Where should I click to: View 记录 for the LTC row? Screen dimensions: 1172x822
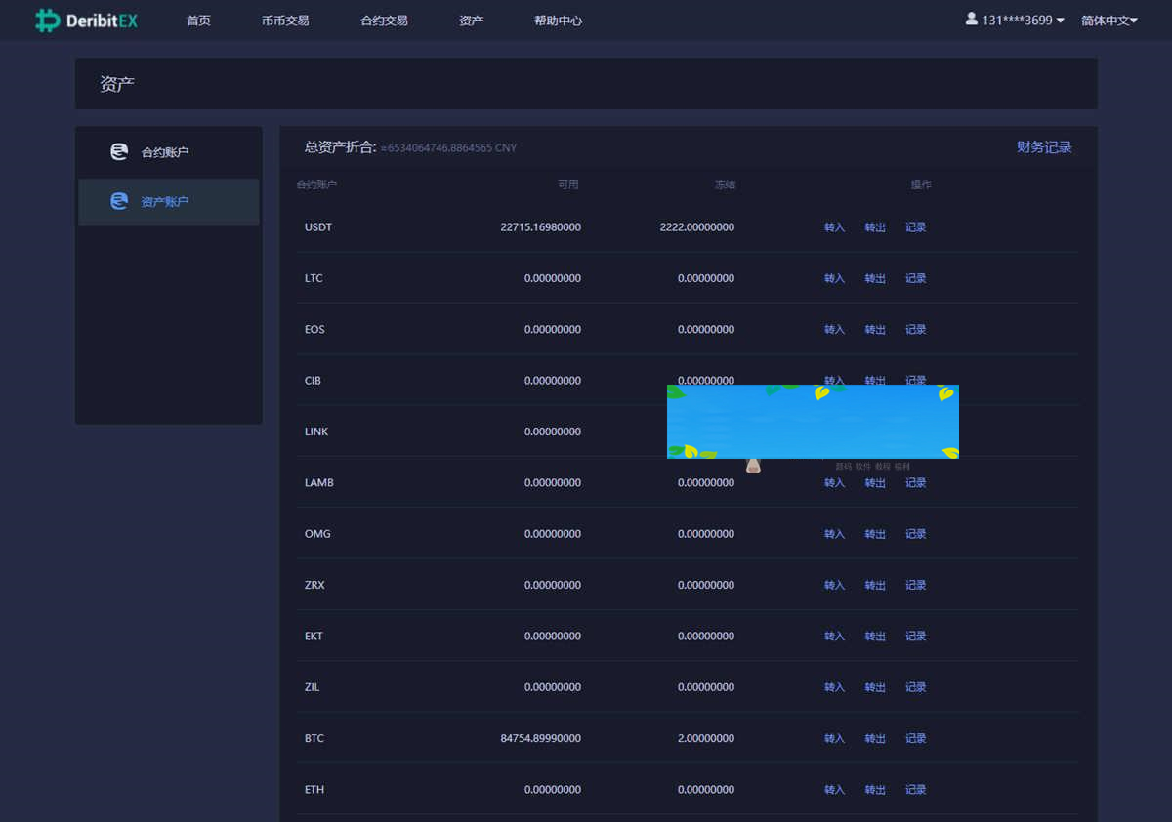click(915, 279)
